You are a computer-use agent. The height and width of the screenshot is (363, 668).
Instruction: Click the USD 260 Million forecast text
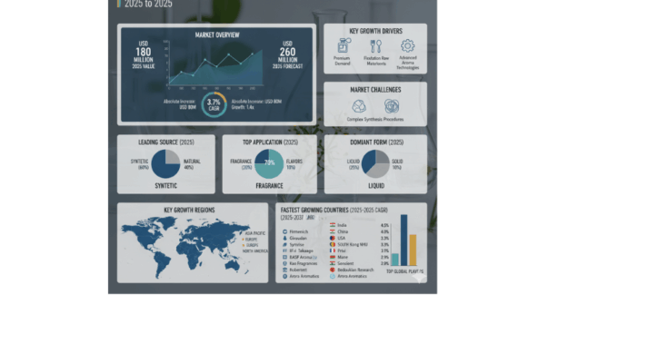coord(288,56)
